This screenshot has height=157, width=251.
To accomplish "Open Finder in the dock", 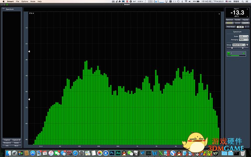I will (8, 153).
